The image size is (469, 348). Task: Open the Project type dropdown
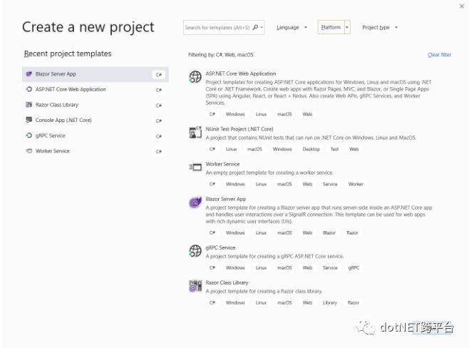pos(380,28)
